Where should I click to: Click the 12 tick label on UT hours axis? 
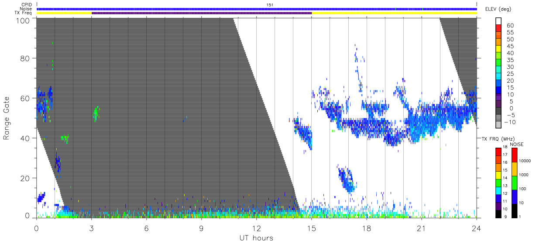pyautogui.click(x=257, y=228)
